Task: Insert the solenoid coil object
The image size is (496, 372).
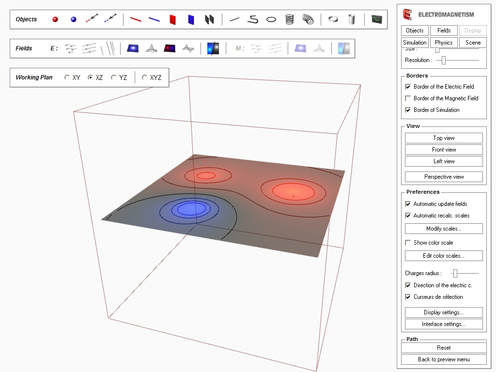Action: (289, 19)
